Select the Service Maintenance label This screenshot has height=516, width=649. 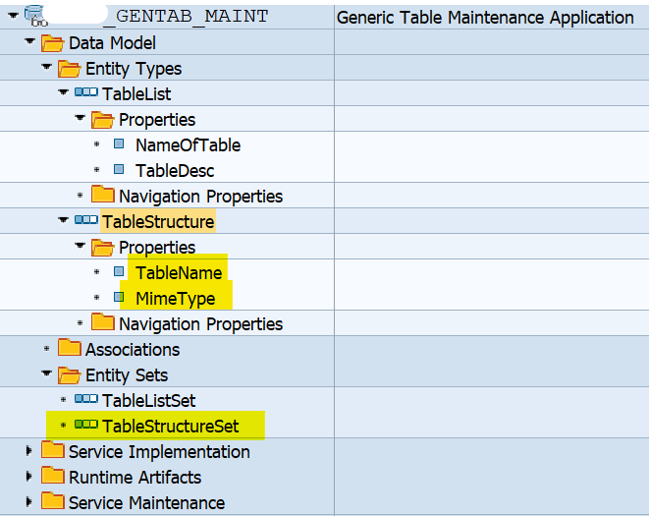tap(147, 503)
